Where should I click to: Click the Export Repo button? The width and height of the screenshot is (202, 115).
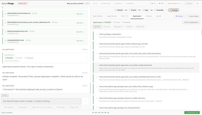(193, 16)
